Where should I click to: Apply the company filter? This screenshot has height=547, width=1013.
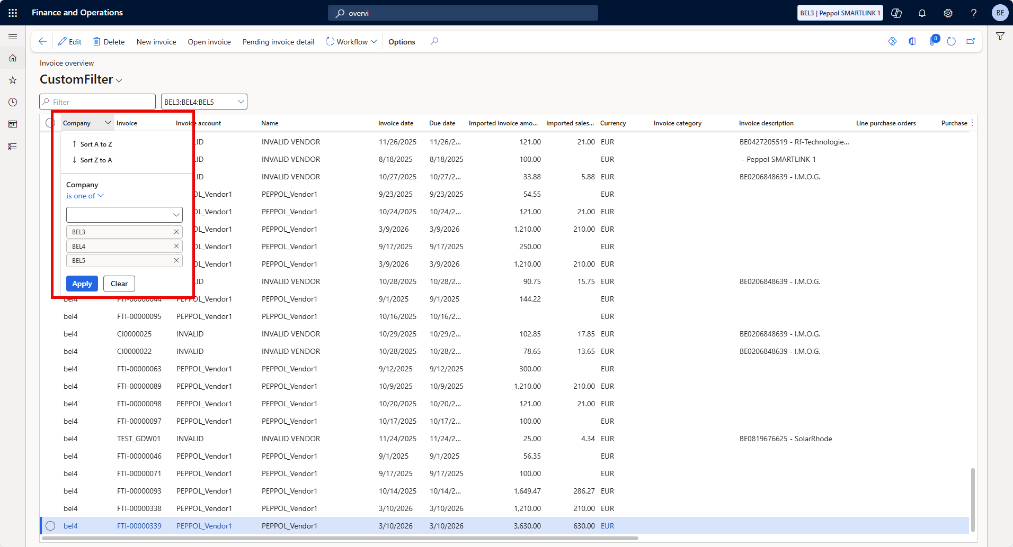82,284
